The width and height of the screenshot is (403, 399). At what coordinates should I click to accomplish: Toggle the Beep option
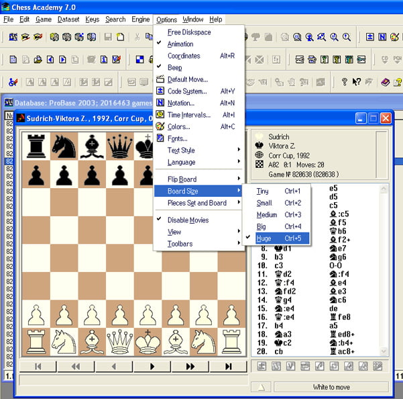click(x=174, y=68)
